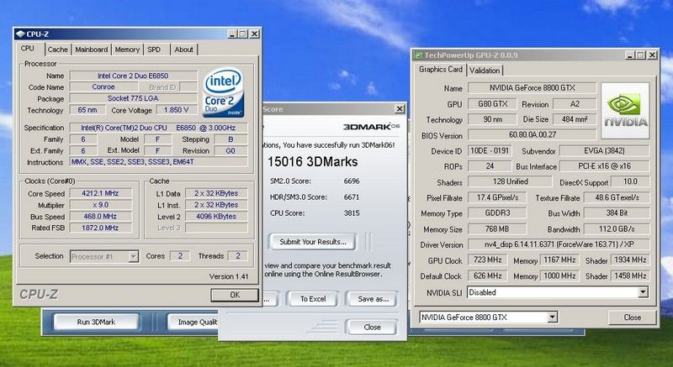Click the Instructions field MMX, SSE, SSE2
673x367 pixels.
pyautogui.click(x=158, y=162)
